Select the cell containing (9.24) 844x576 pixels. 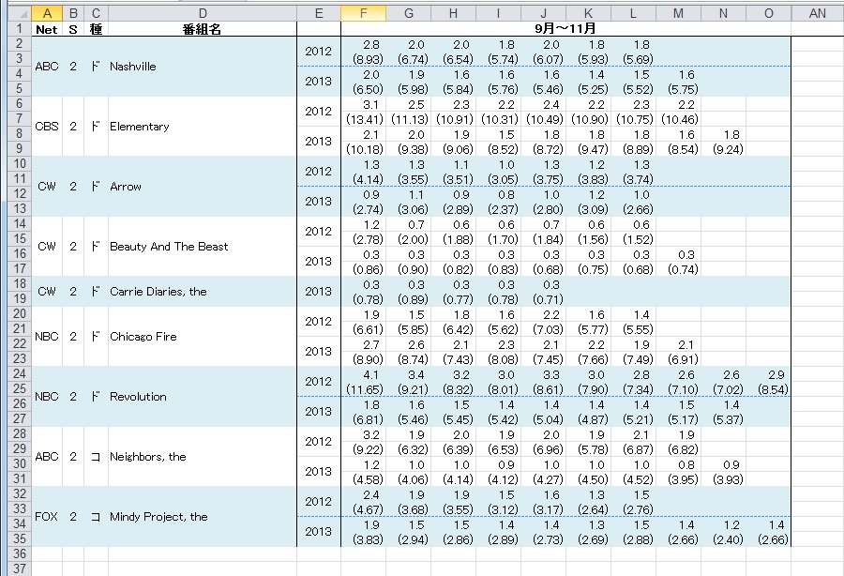tap(723, 149)
